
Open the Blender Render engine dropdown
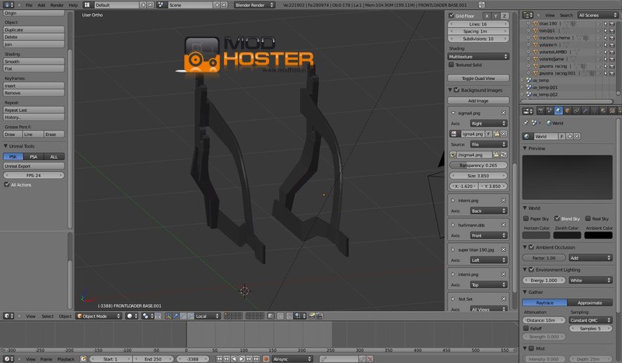254,5
